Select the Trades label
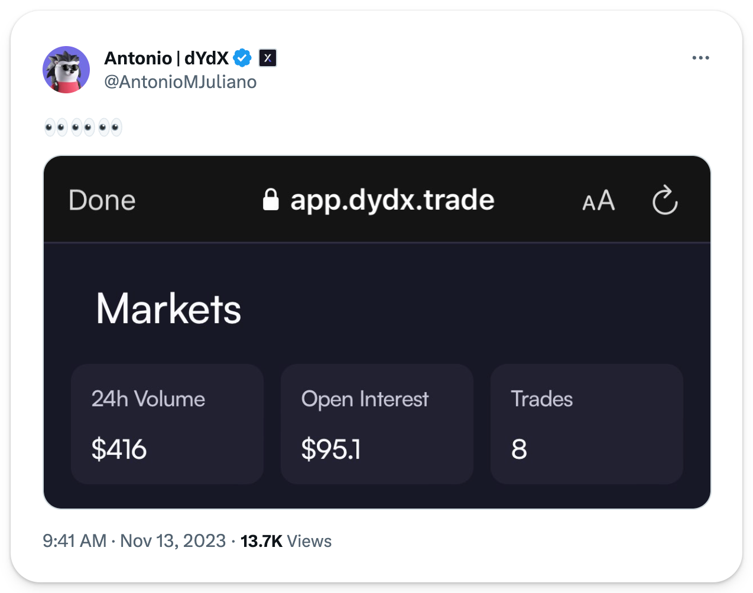 [541, 399]
